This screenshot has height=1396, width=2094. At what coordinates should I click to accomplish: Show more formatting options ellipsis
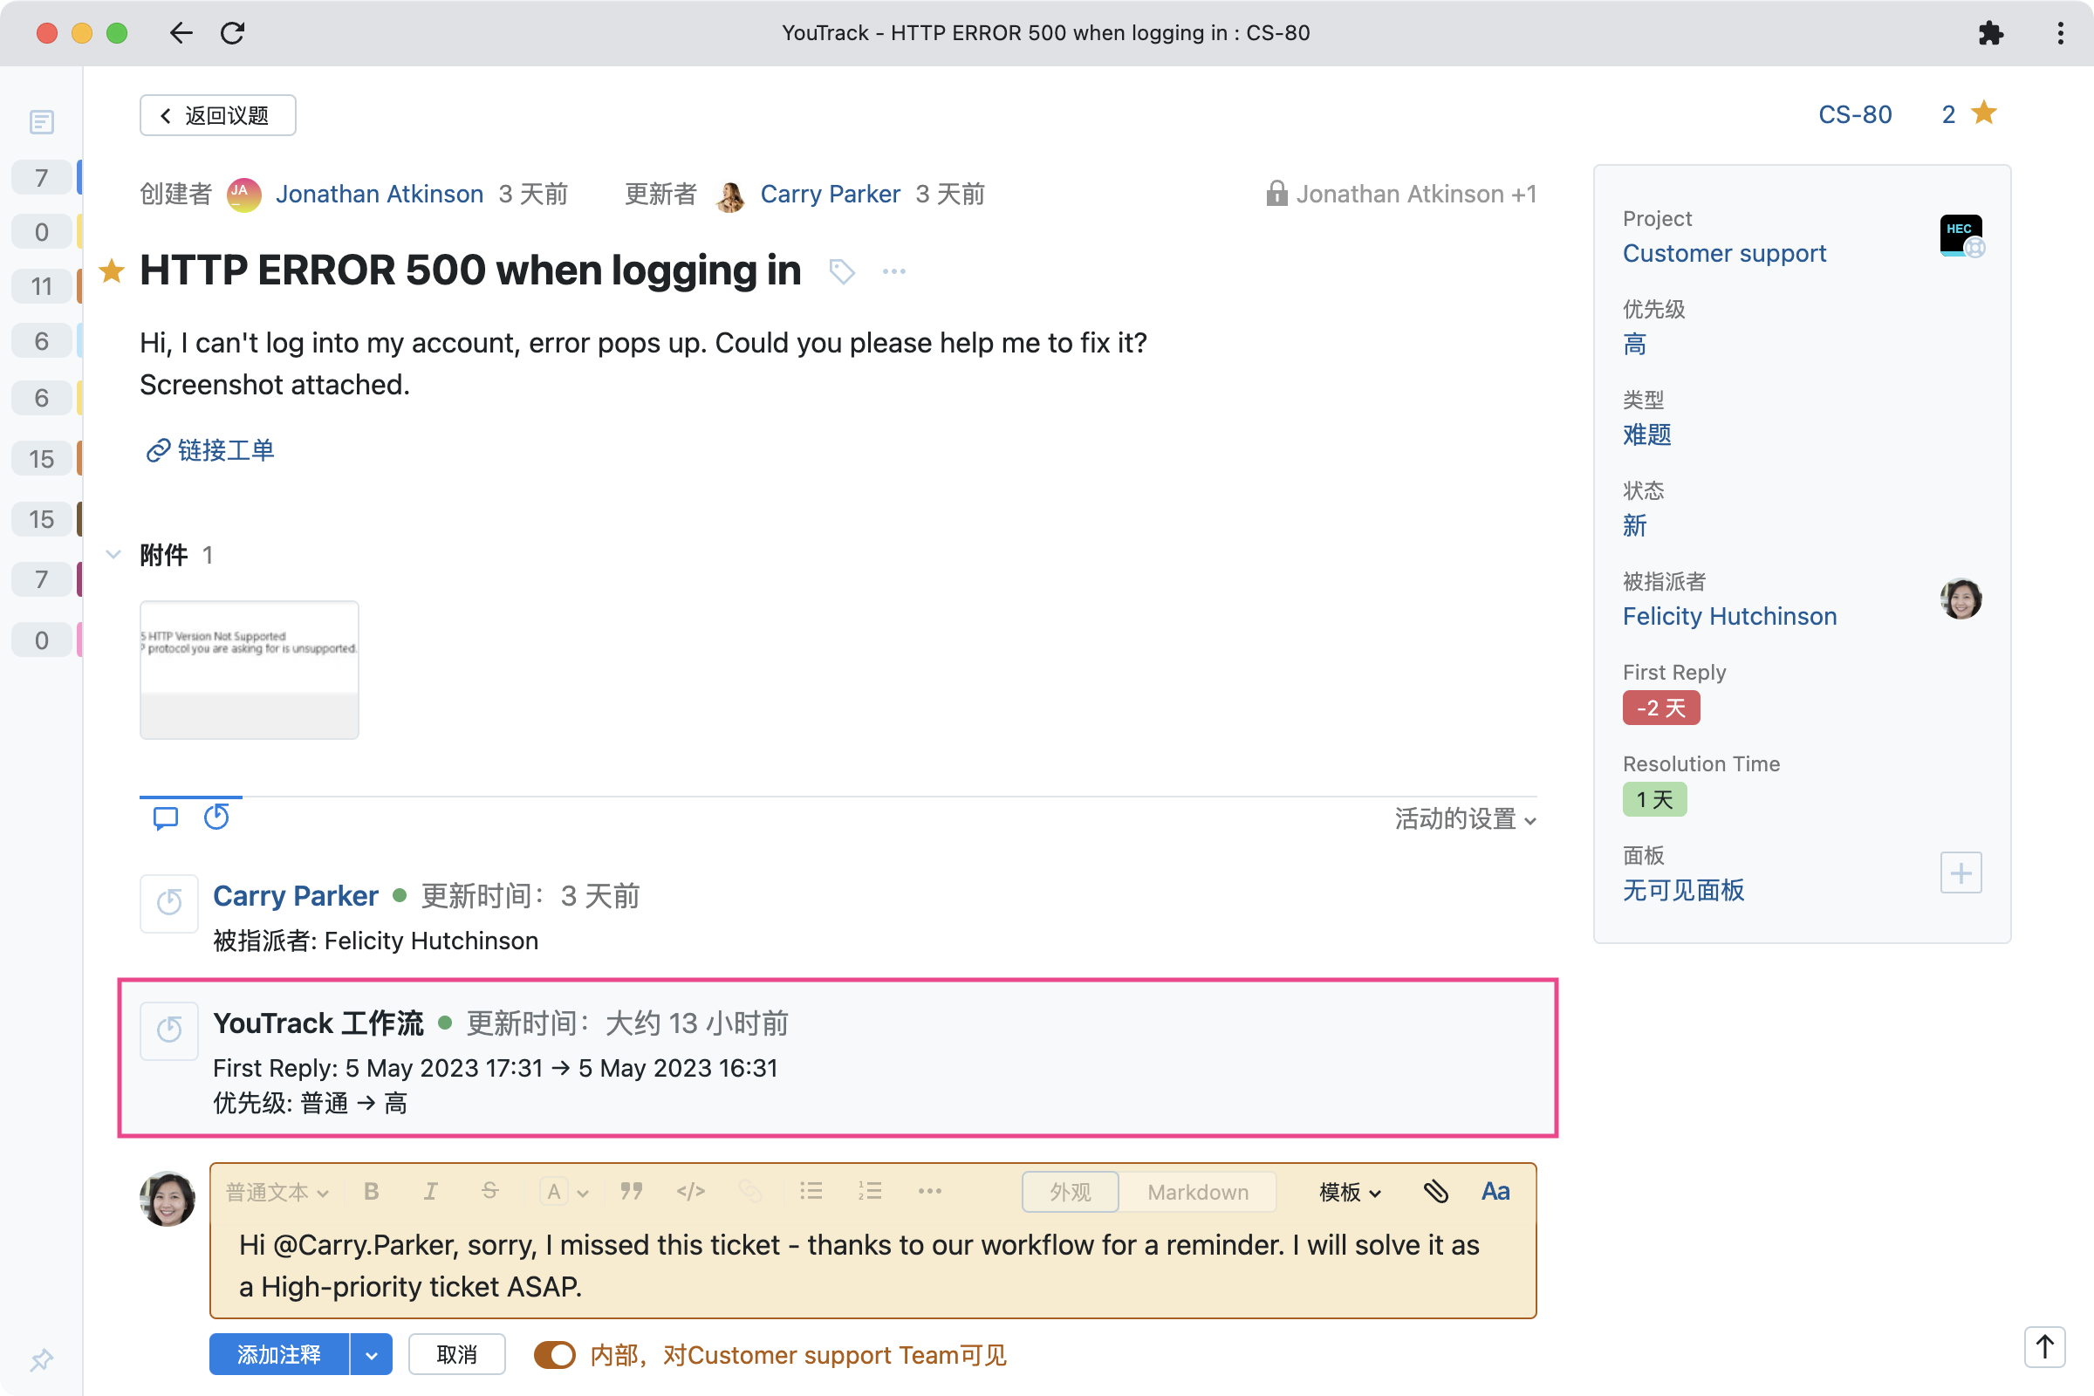pyautogui.click(x=929, y=1192)
